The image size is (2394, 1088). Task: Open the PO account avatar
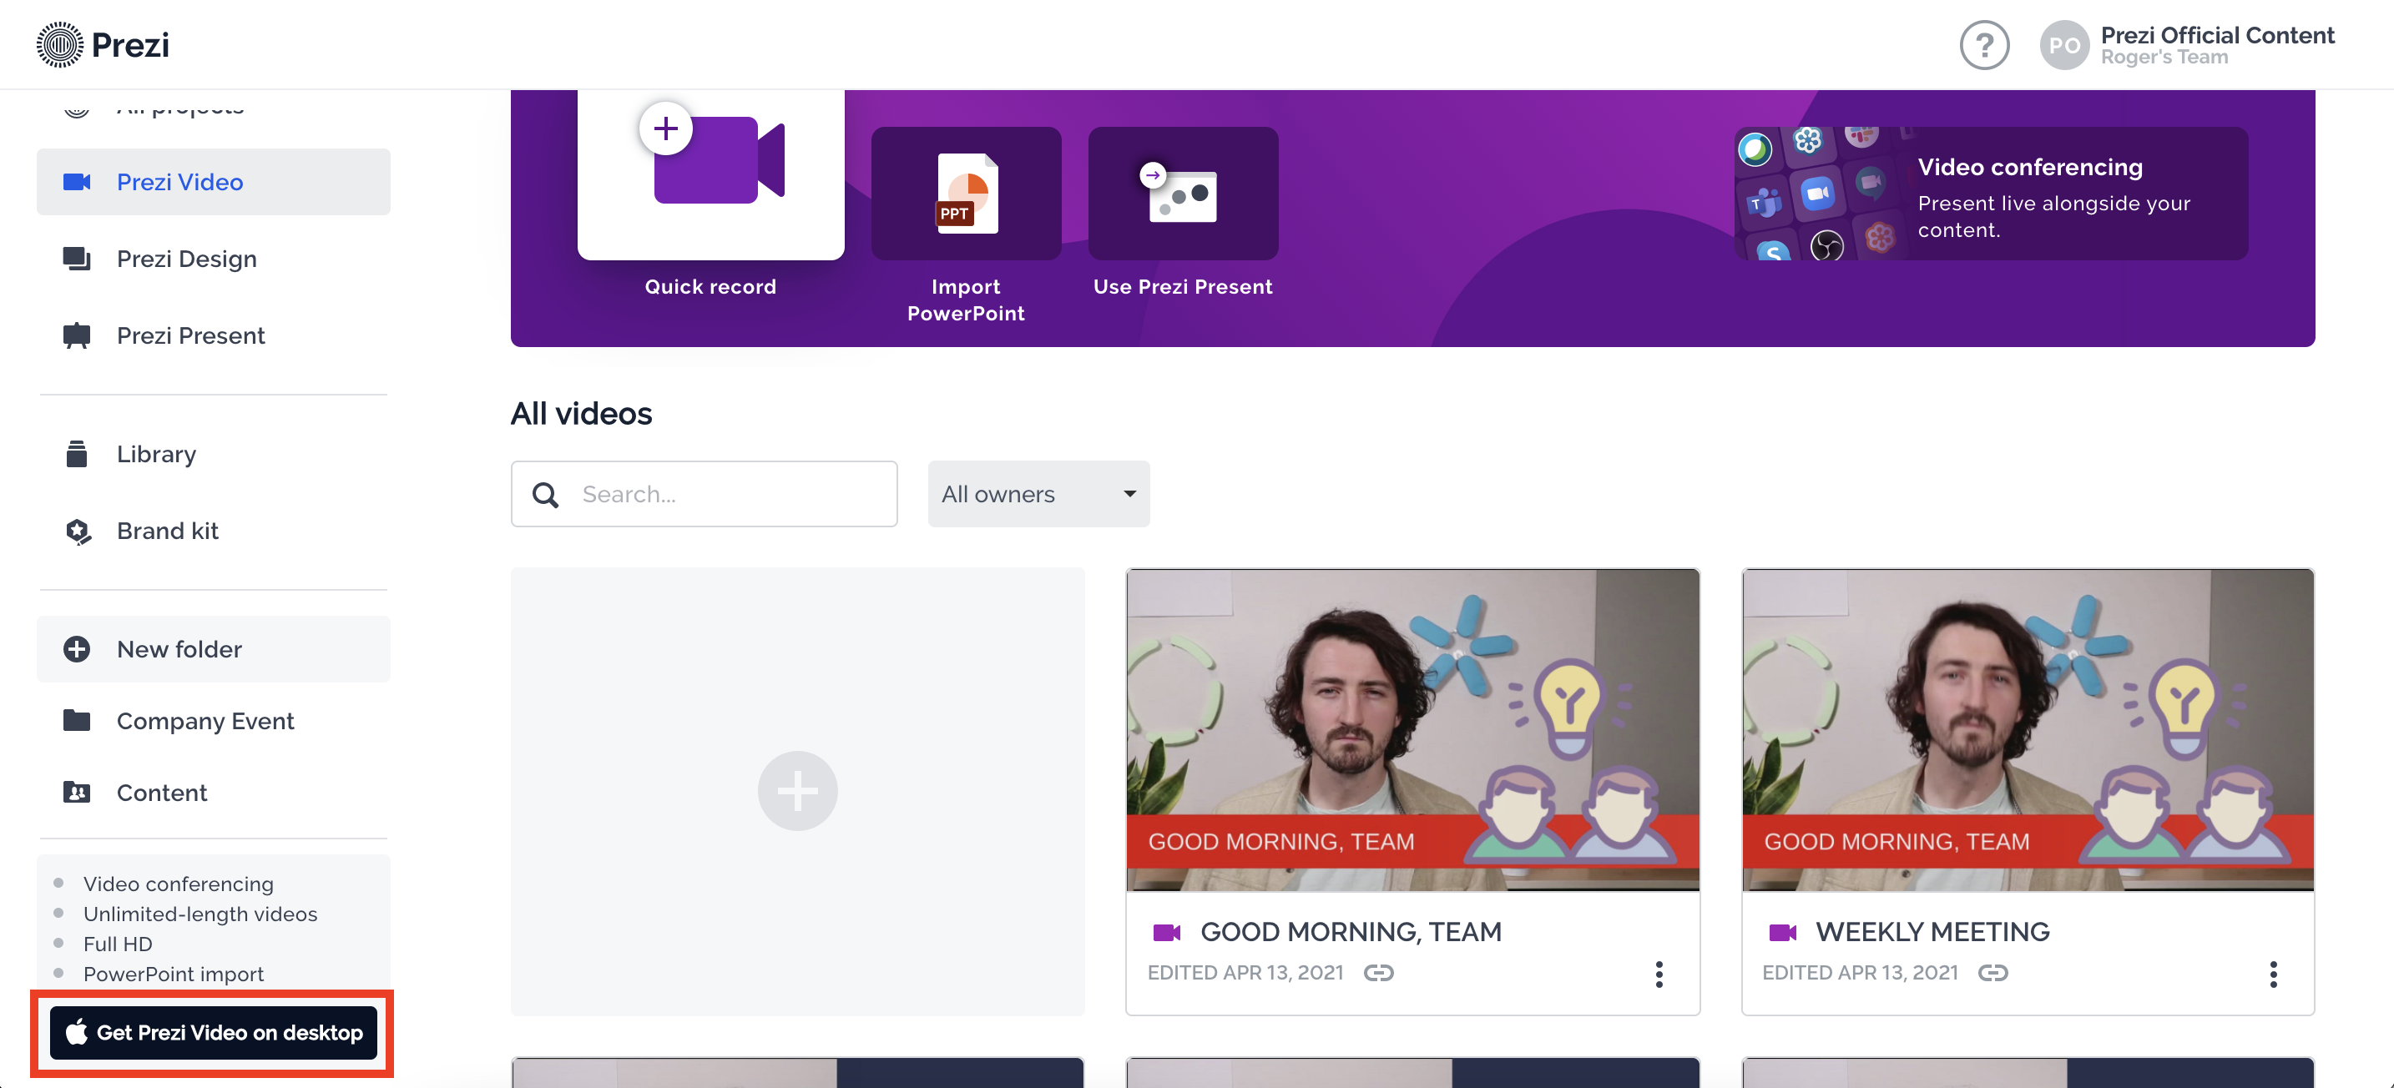coord(2063,44)
